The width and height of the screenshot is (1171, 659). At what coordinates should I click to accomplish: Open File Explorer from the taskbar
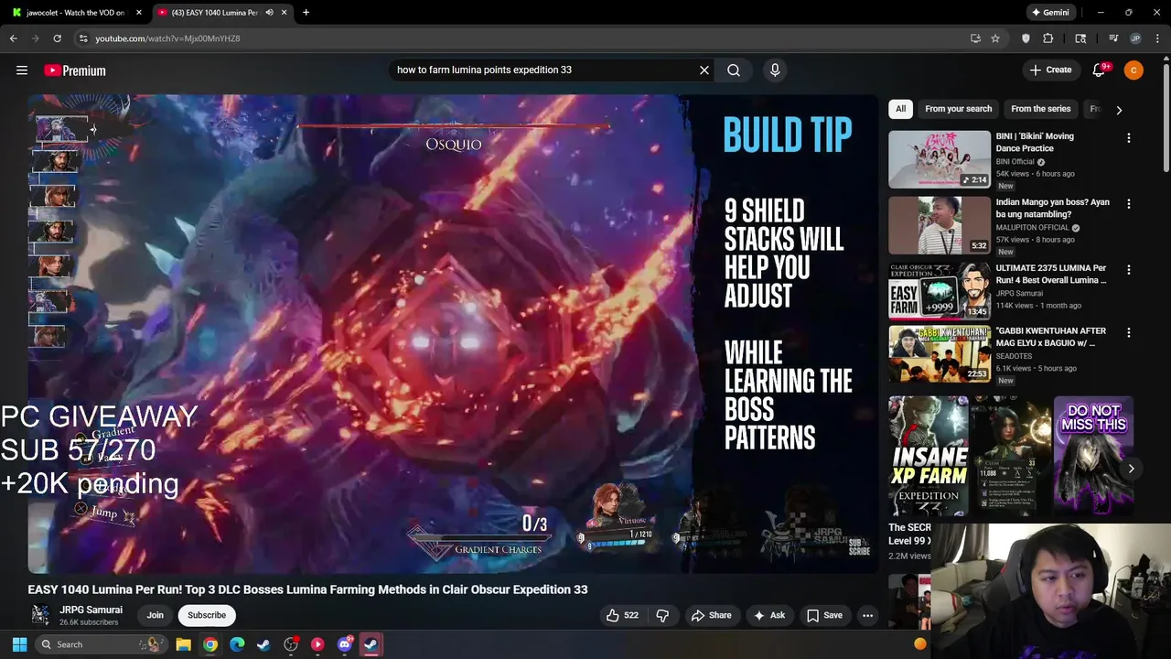coord(183,644)
